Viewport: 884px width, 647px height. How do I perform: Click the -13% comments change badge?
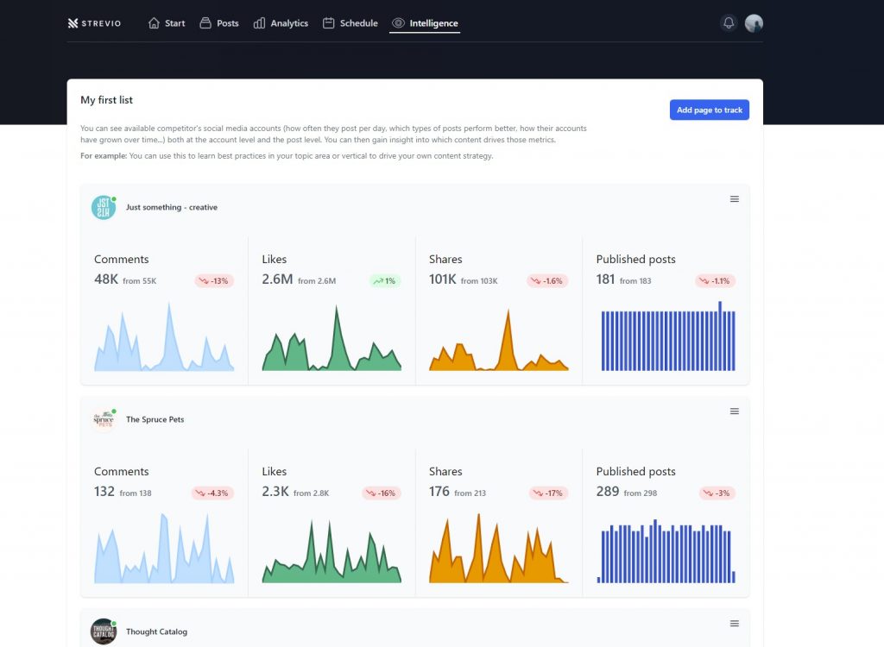click(x=215, y=280)
